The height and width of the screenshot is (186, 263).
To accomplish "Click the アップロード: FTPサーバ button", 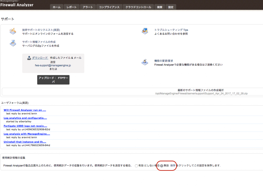I will 53,80.
